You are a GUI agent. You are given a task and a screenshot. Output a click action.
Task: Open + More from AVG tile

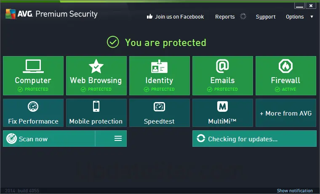pyautogui.click(x=286, y=113)
